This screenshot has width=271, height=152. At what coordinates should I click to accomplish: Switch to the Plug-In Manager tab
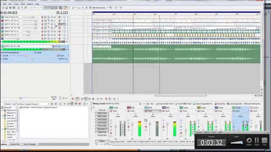tap(29, 144)
